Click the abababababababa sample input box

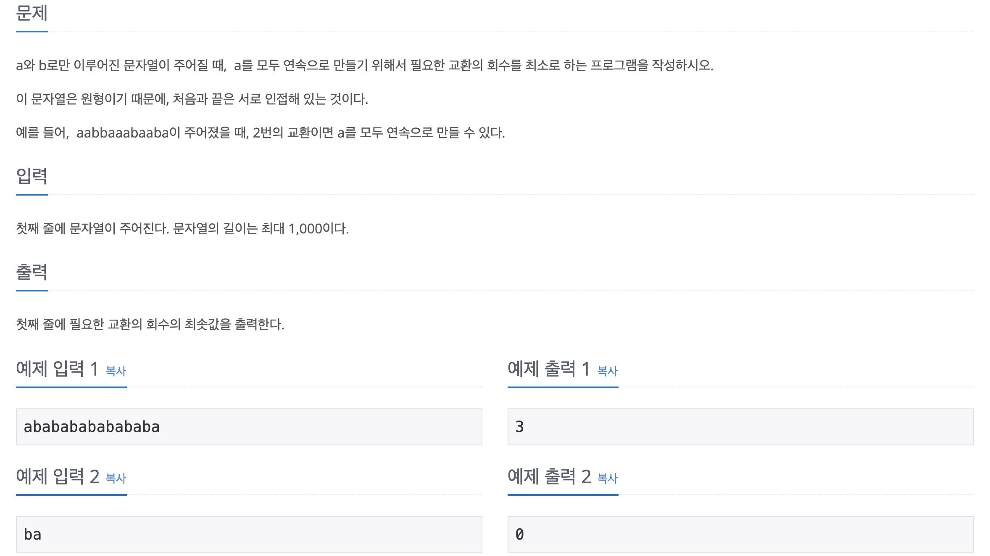coord(249,426)
